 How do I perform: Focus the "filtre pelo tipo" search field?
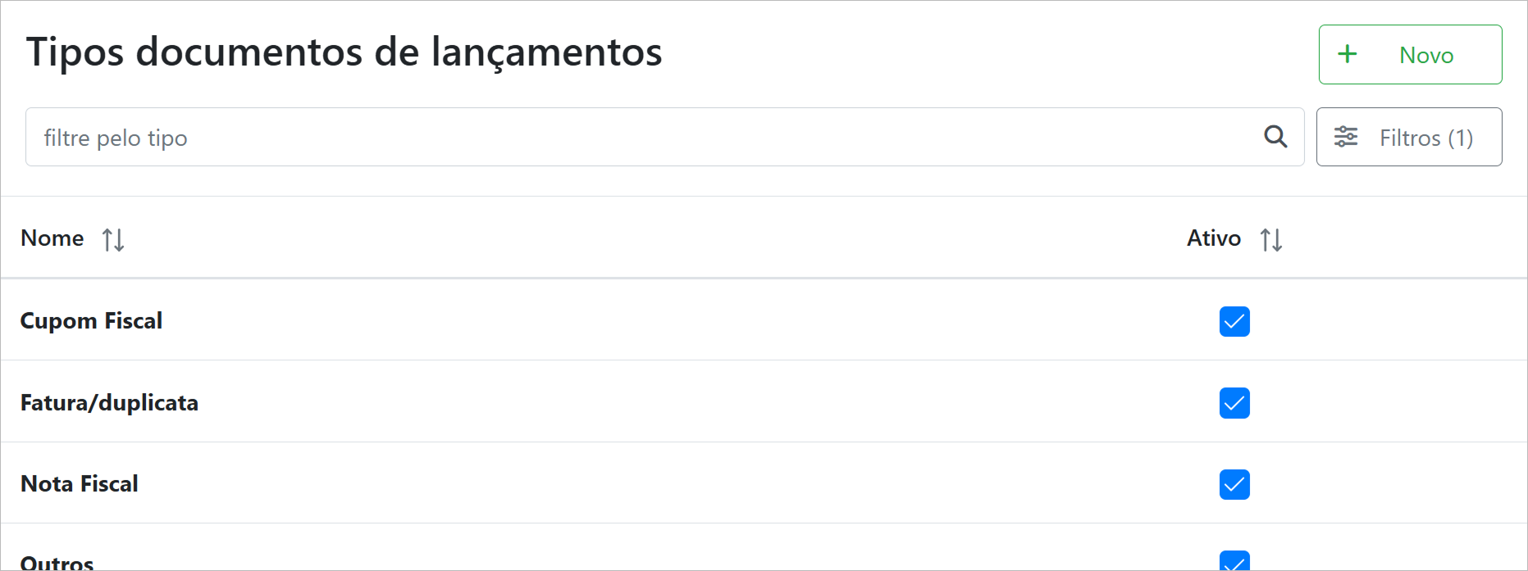click(640, 137)
